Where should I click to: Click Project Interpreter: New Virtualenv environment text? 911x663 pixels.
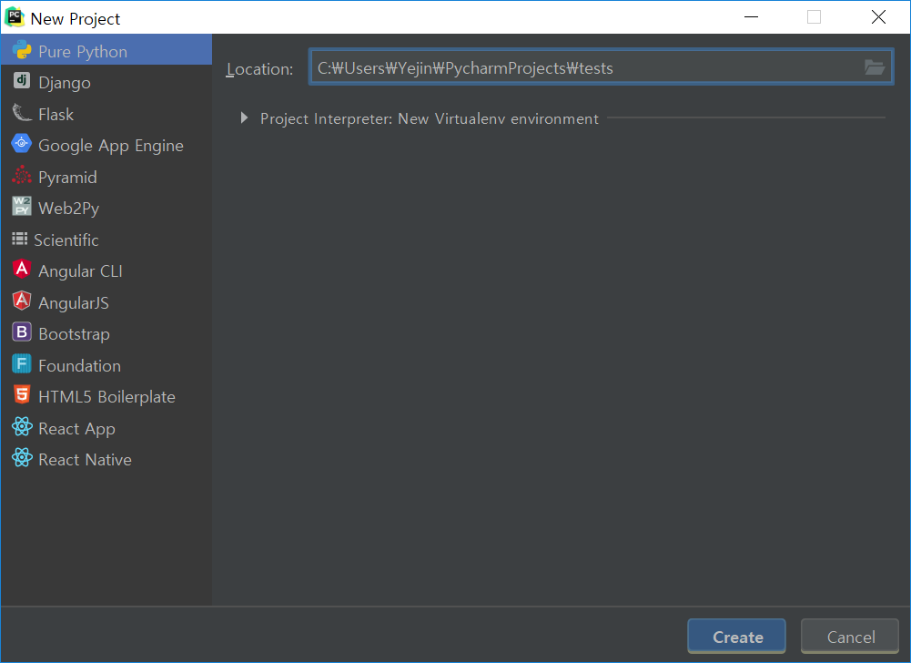[x=430, y=118]
